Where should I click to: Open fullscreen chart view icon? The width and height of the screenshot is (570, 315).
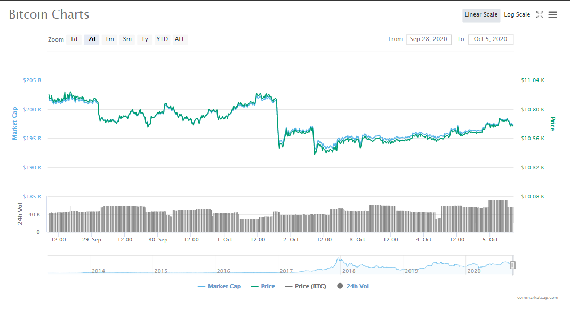(x=540, y=14)
